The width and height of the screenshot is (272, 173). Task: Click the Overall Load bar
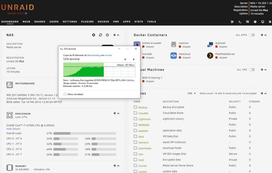point(85,133)
